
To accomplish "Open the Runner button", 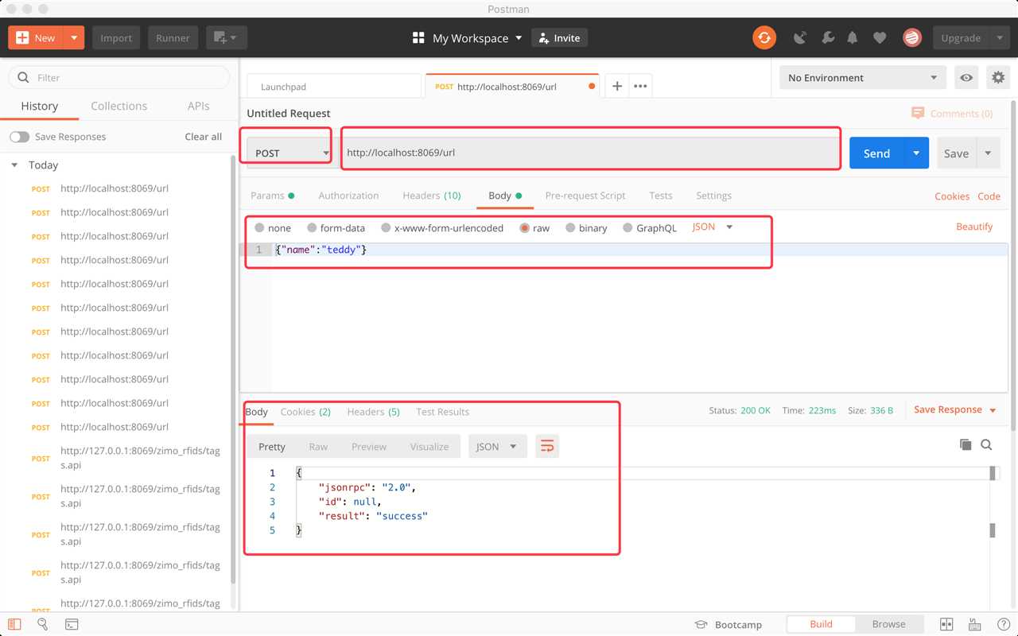I will point(173,37).
